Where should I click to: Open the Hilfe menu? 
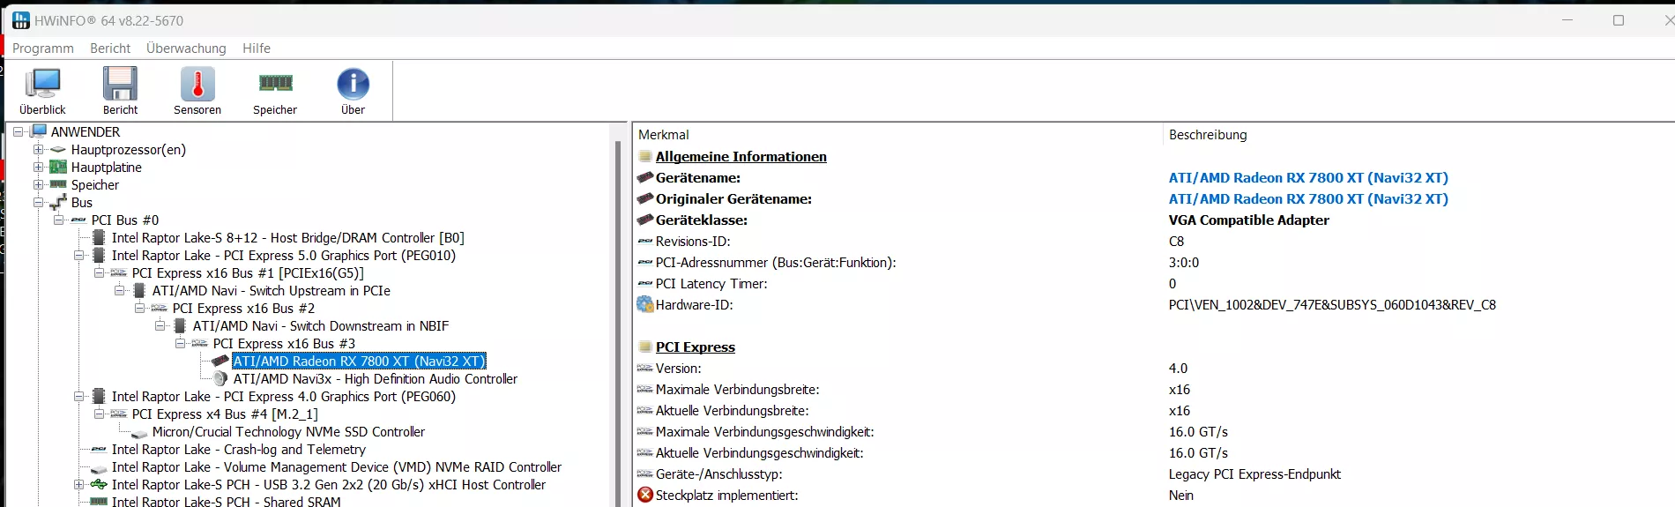257,48
